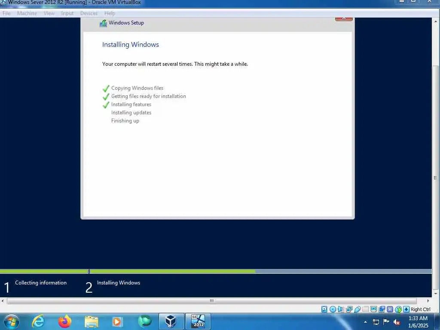Click the Right Ctrl host key label

point(420,309)
